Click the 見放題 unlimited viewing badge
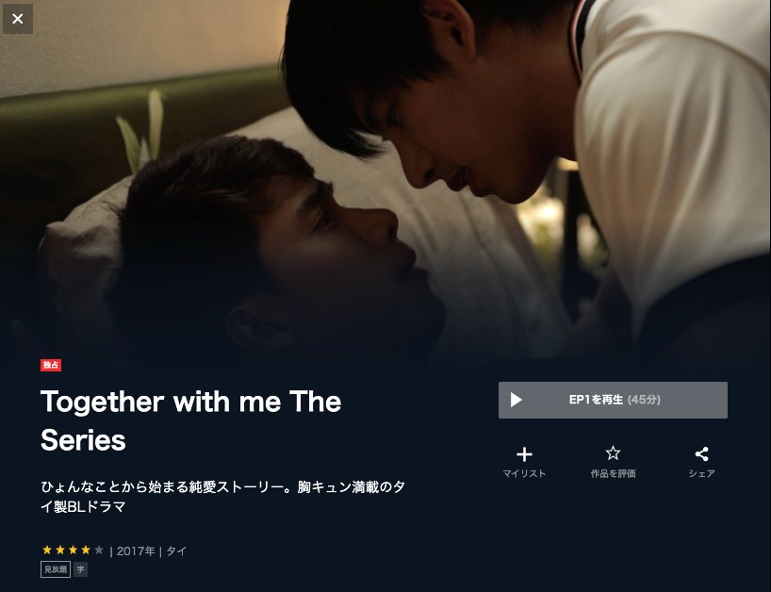 tap(56, 569)
